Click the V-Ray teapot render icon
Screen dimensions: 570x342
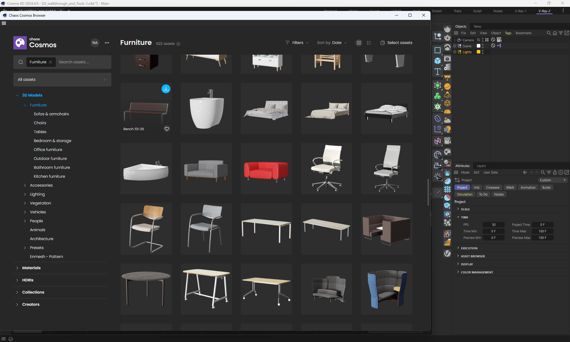(x=447, y=29)
